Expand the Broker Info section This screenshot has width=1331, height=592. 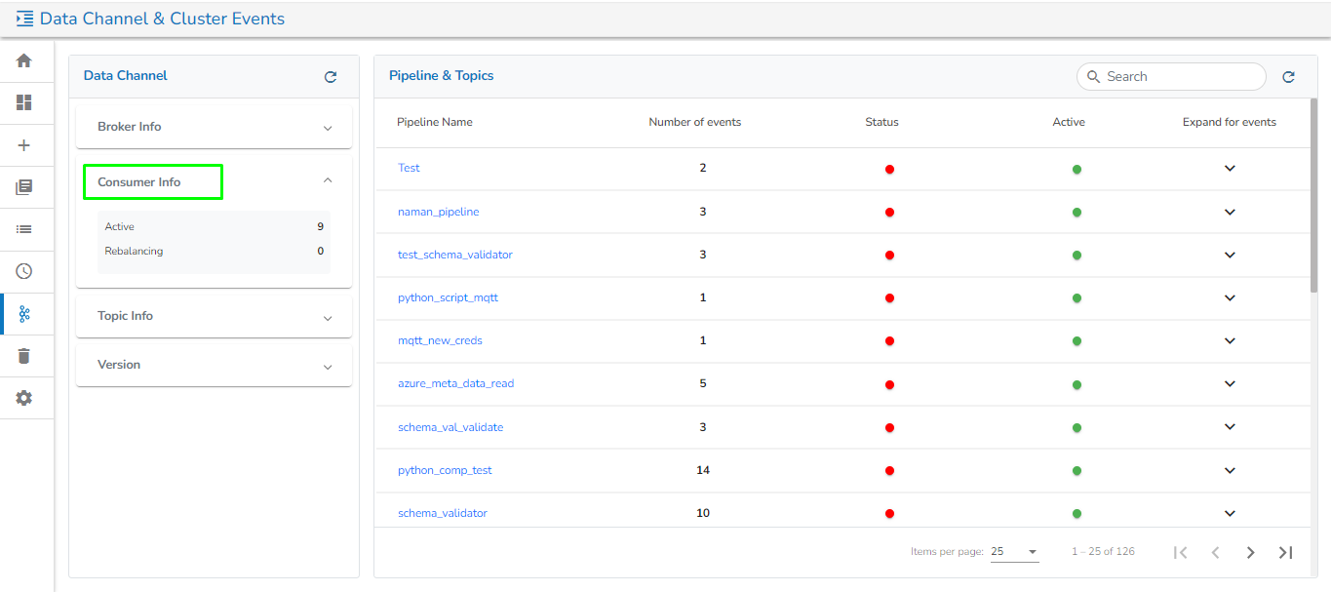[x=328, y=128]
